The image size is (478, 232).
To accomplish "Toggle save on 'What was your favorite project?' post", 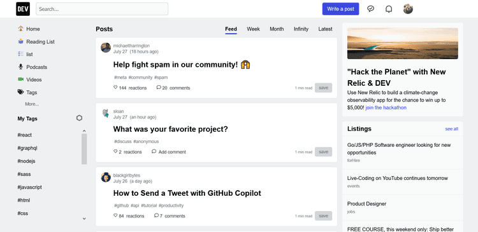I will coord(323,152).
